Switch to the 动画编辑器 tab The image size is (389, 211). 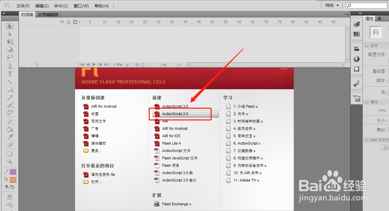coord(48,15)
